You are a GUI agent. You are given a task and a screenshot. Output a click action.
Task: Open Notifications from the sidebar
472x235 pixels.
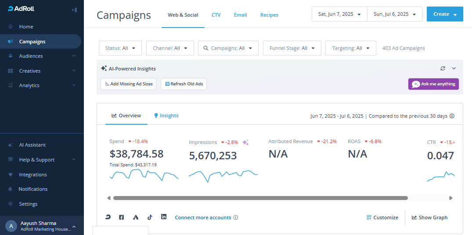(x=33, y=189)
